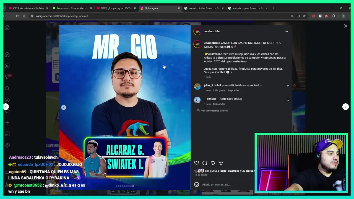
Task: Open jdiaz_5 commenter avatar
Action: (197, 87)
